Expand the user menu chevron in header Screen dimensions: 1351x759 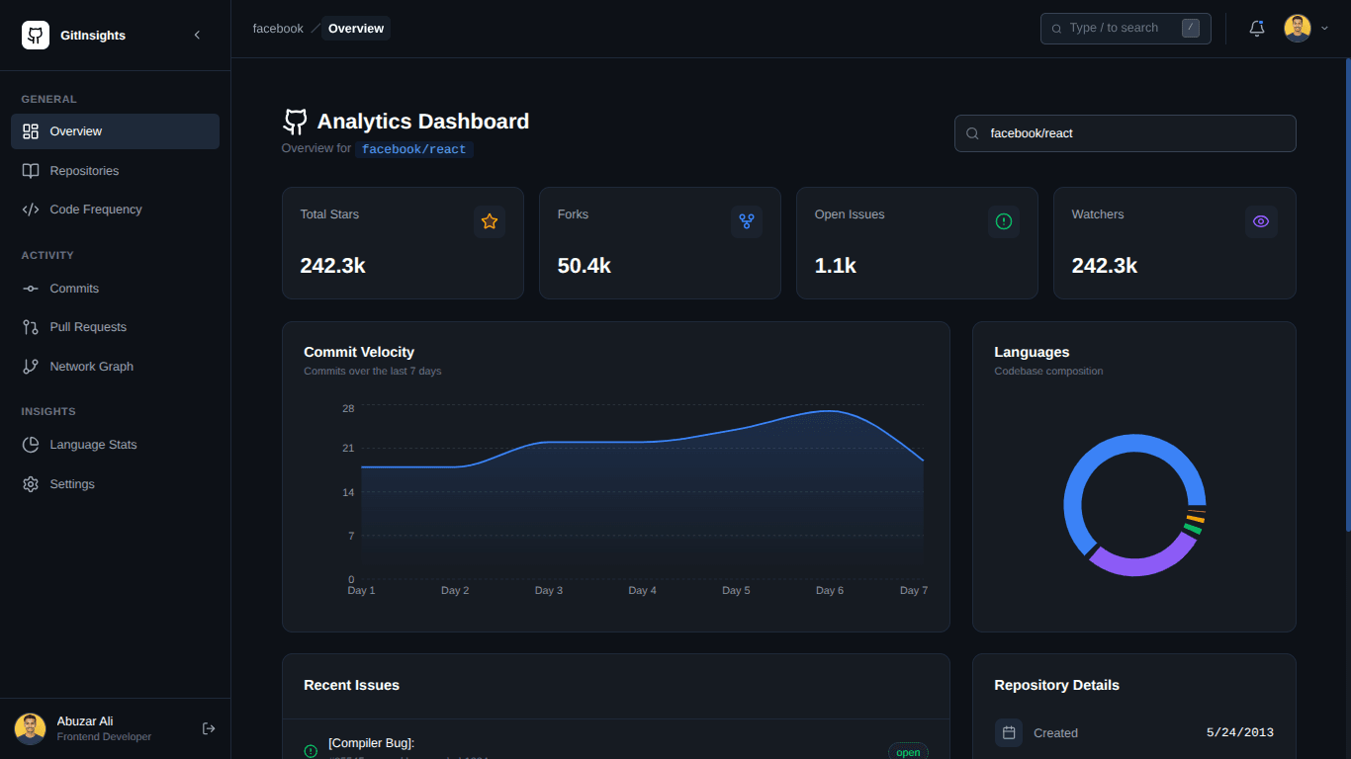pos(1325,29)
